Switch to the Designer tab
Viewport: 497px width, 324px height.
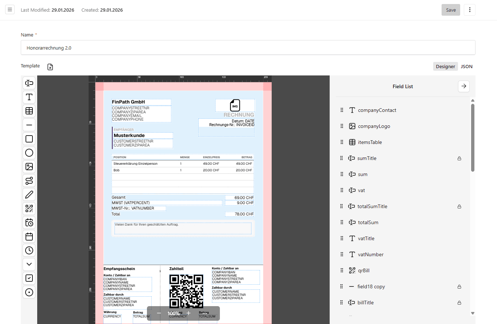tap(445, 66)
